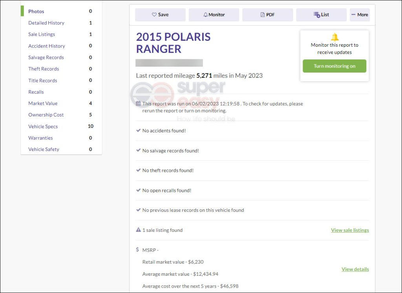The height and width of the screenshot is (293, 402).
Task: Add report to a List
Action: [x=321, y=15]
